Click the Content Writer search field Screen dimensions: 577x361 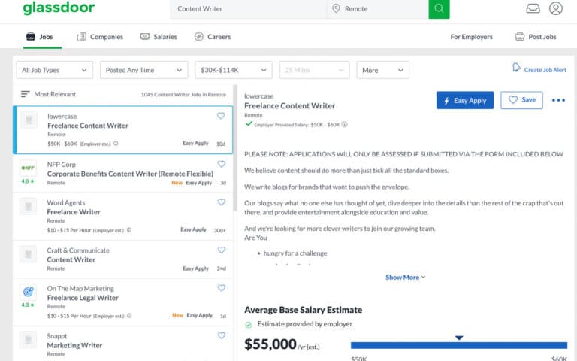pyautogui.click(x=248, y=9)
